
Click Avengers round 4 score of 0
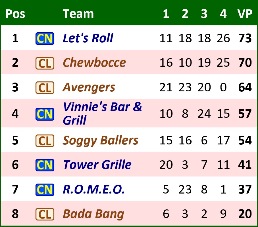point(223,87)
